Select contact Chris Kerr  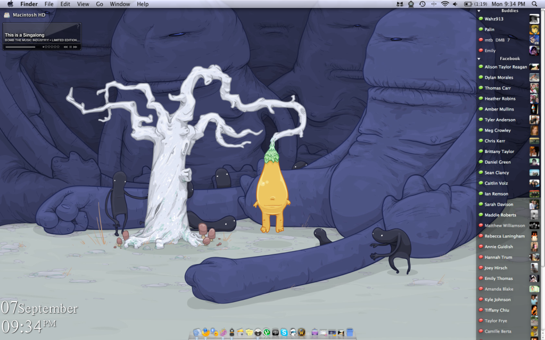click(508, 141)
